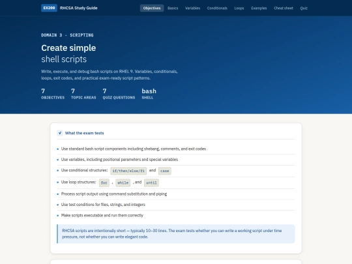The height and width of the screenshot is (264, 352).
Task: Click the EX200 badge logo
Action: (49, 8)
